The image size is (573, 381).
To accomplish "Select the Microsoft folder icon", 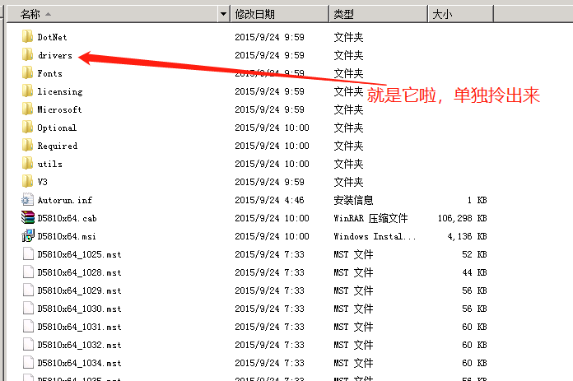I will pos(27,109).
